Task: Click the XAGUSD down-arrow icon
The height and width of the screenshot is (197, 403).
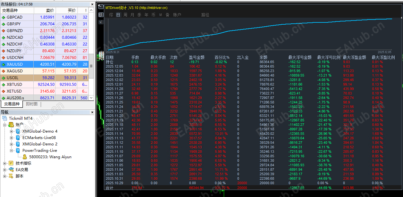Action: (x=3, y=71)
